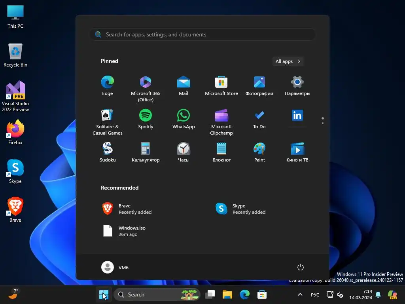Image resolution: width=405 pixels, height=304 pixels.
Task: Select the Skype desktop shortcut
Action: pyautogui.click(x=15, y=171)
